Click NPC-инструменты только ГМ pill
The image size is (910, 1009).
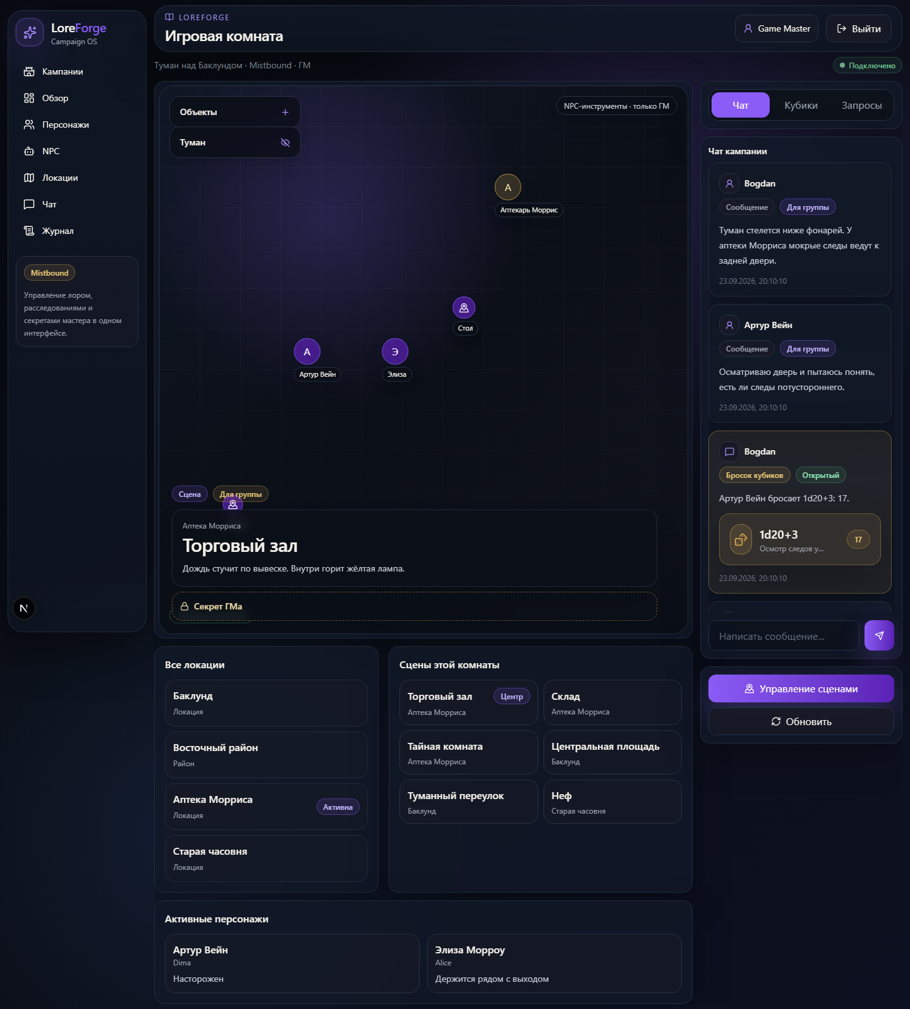click(x=616, y=106)
